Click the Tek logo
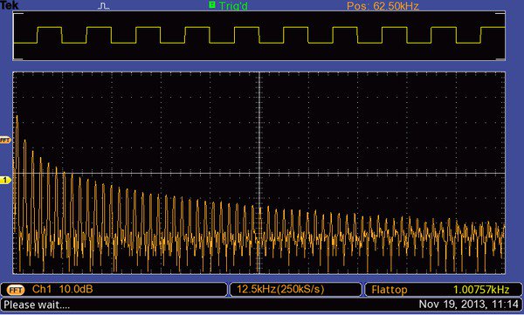The width and height of the screenshot is (524, 315). click(x=9, y=4)
